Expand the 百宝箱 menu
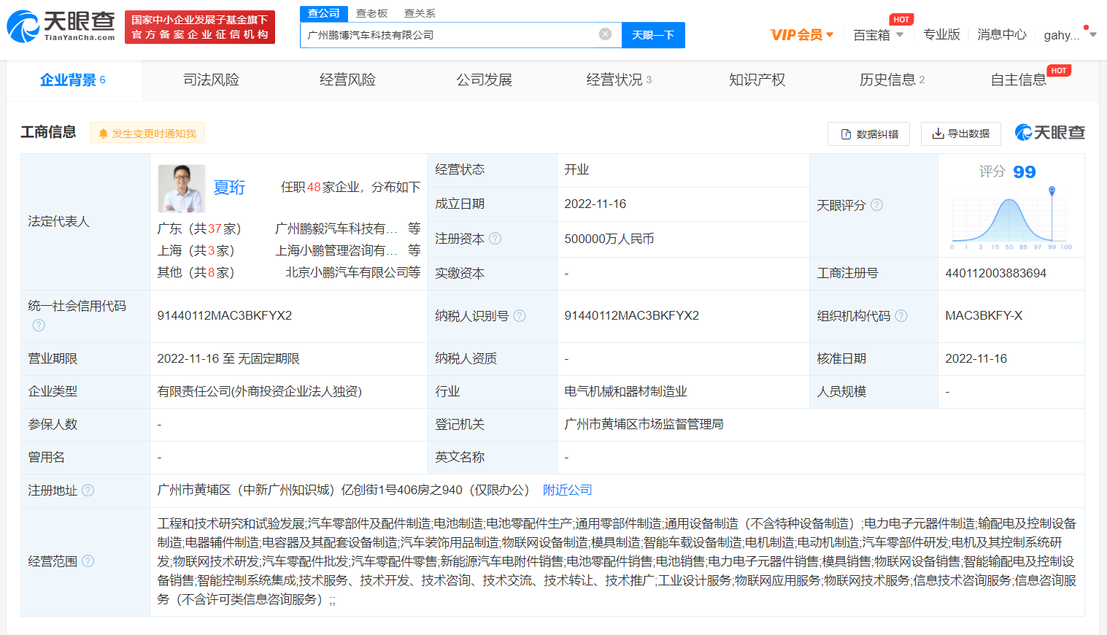Screen dimensions: 1107x635 (x=879, y=35)
